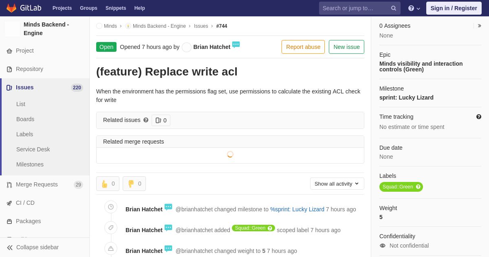Click the Minds Backend - Engine sidebar title

tap(46, 29)
